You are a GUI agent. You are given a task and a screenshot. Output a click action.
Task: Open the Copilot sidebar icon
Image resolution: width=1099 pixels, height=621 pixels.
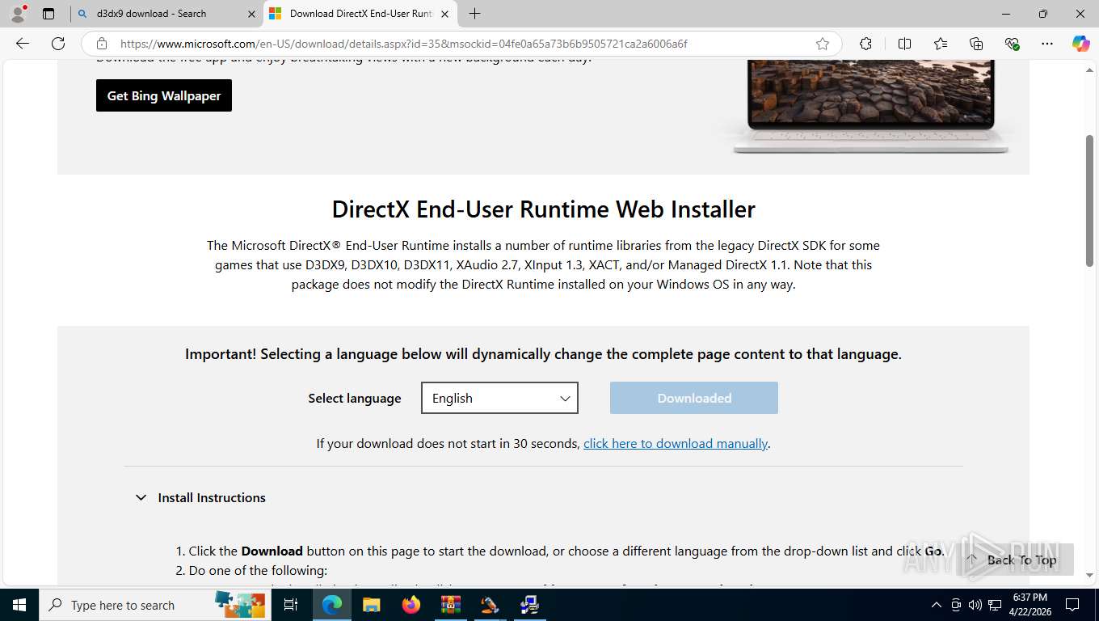click(x=1080, y=44)
